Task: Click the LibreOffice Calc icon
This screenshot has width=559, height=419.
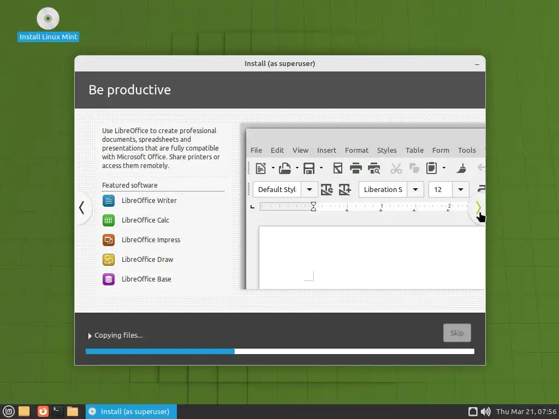Action: (109, 220)
